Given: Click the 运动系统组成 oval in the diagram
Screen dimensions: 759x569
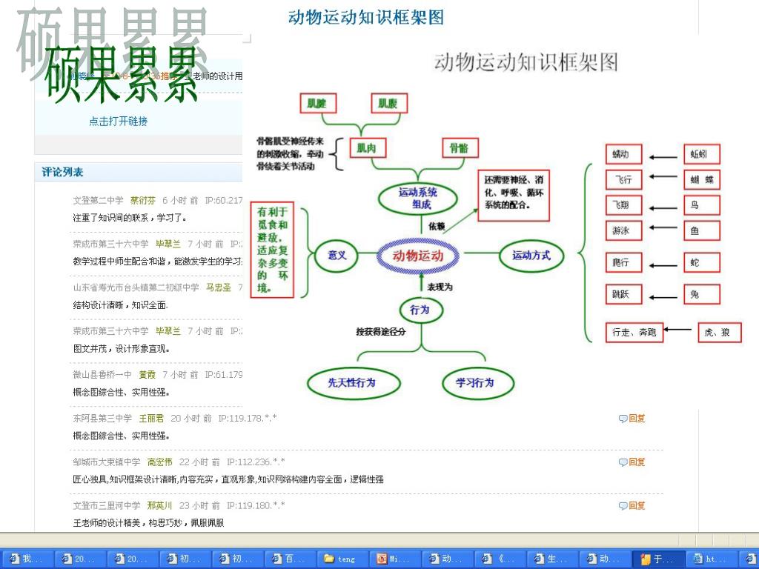Looking at the screenshot, I should pyautogui.click(x=418, y=199).
